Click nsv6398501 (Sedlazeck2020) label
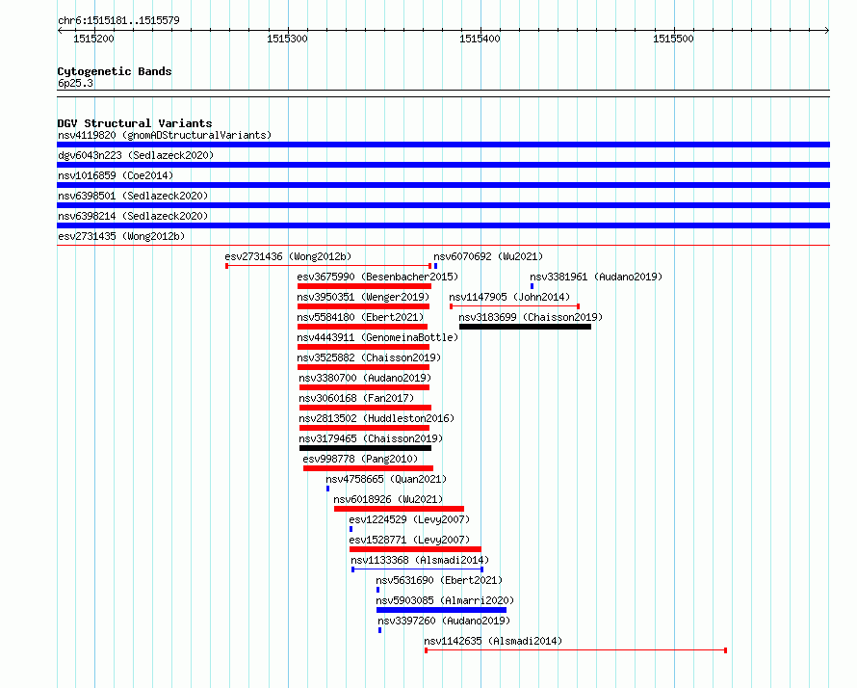Screen dimensions: 857x688 coord(133,196)
